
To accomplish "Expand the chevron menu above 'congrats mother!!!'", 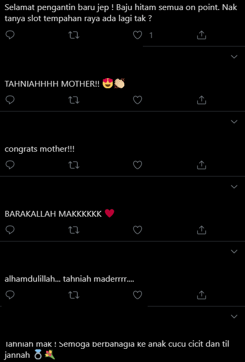I will (234, 122).
